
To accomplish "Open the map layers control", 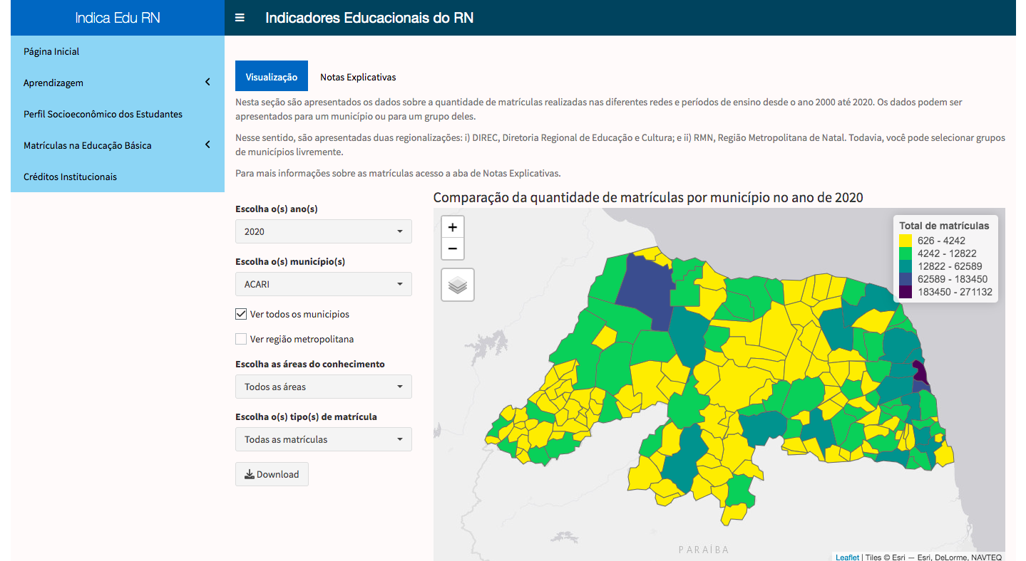I will [458, 285].
